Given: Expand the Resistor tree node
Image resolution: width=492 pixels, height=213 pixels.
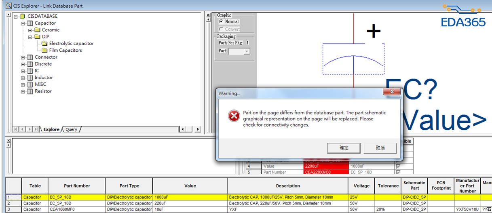Looking at the screenshot, I should pos(23,92).
